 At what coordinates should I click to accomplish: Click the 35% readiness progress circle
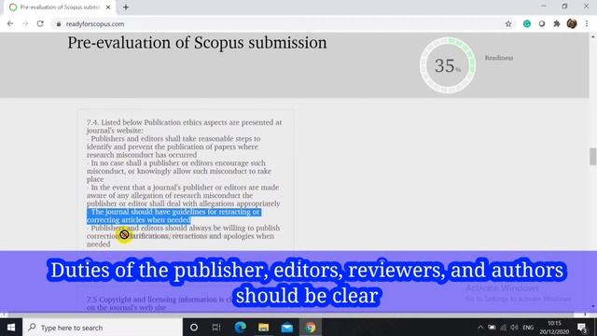[448, 65]
